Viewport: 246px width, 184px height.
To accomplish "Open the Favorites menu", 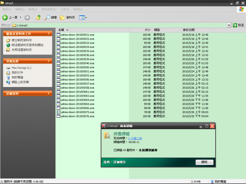I will [x=49, y=9].
